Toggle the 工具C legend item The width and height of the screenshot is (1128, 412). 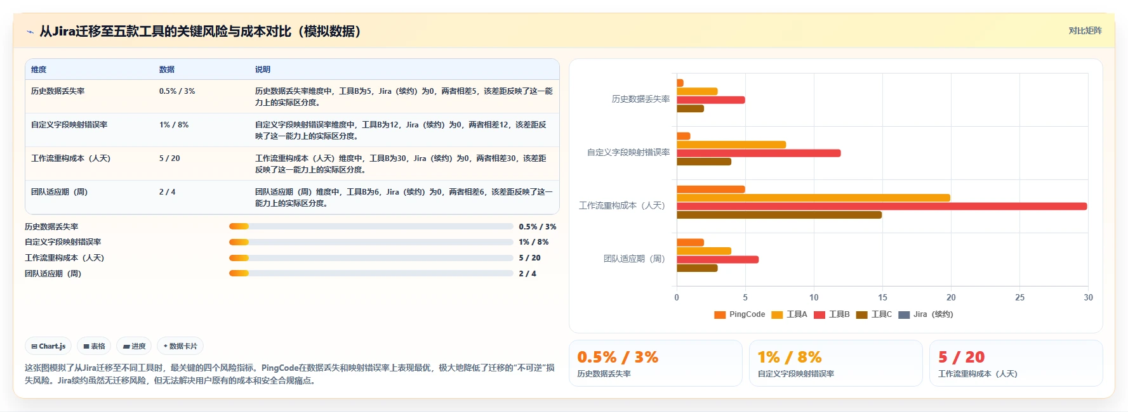[874, 314]
